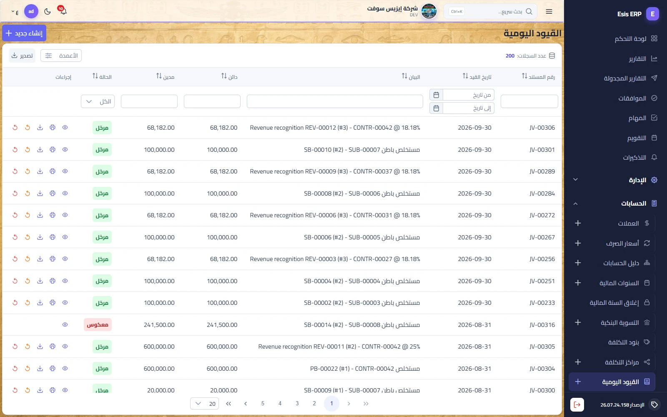
Task: View journal entry JV-00316 eye icon
Action: (65, 325)
